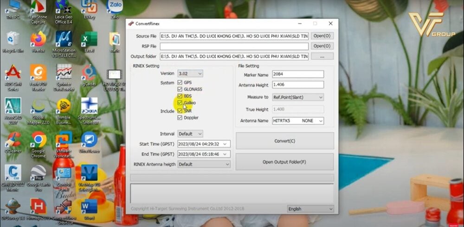Open the Measure to dropdown

click(x=298, y=97)
